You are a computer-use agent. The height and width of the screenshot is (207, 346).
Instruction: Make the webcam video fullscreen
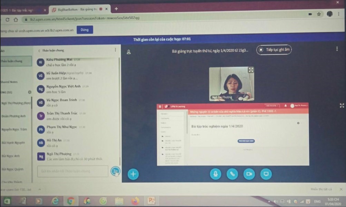pos(251,70)
